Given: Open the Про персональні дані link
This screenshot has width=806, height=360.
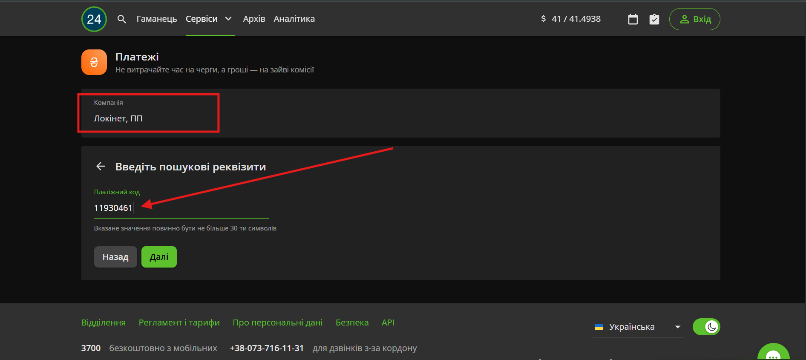Looking at the screenshot, I should click(x=278, y=323).
